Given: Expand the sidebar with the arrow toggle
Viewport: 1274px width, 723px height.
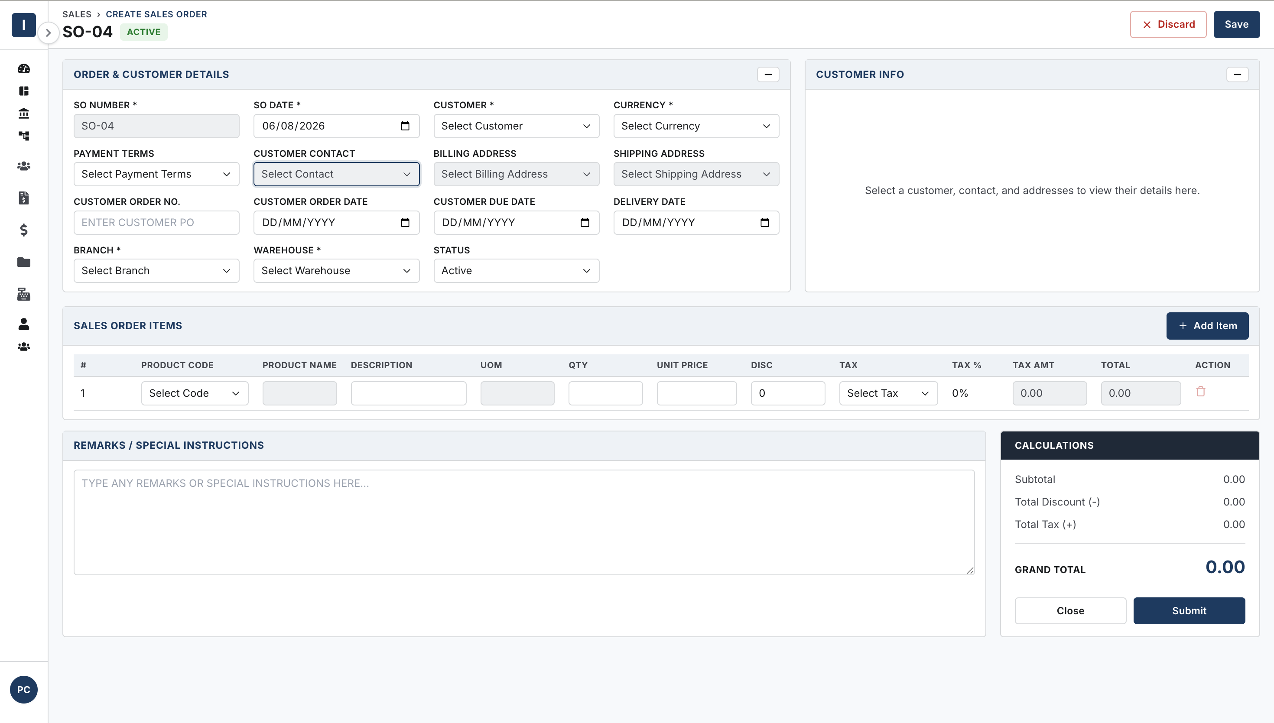Looking at the screenshot, I should click(48, 33).
